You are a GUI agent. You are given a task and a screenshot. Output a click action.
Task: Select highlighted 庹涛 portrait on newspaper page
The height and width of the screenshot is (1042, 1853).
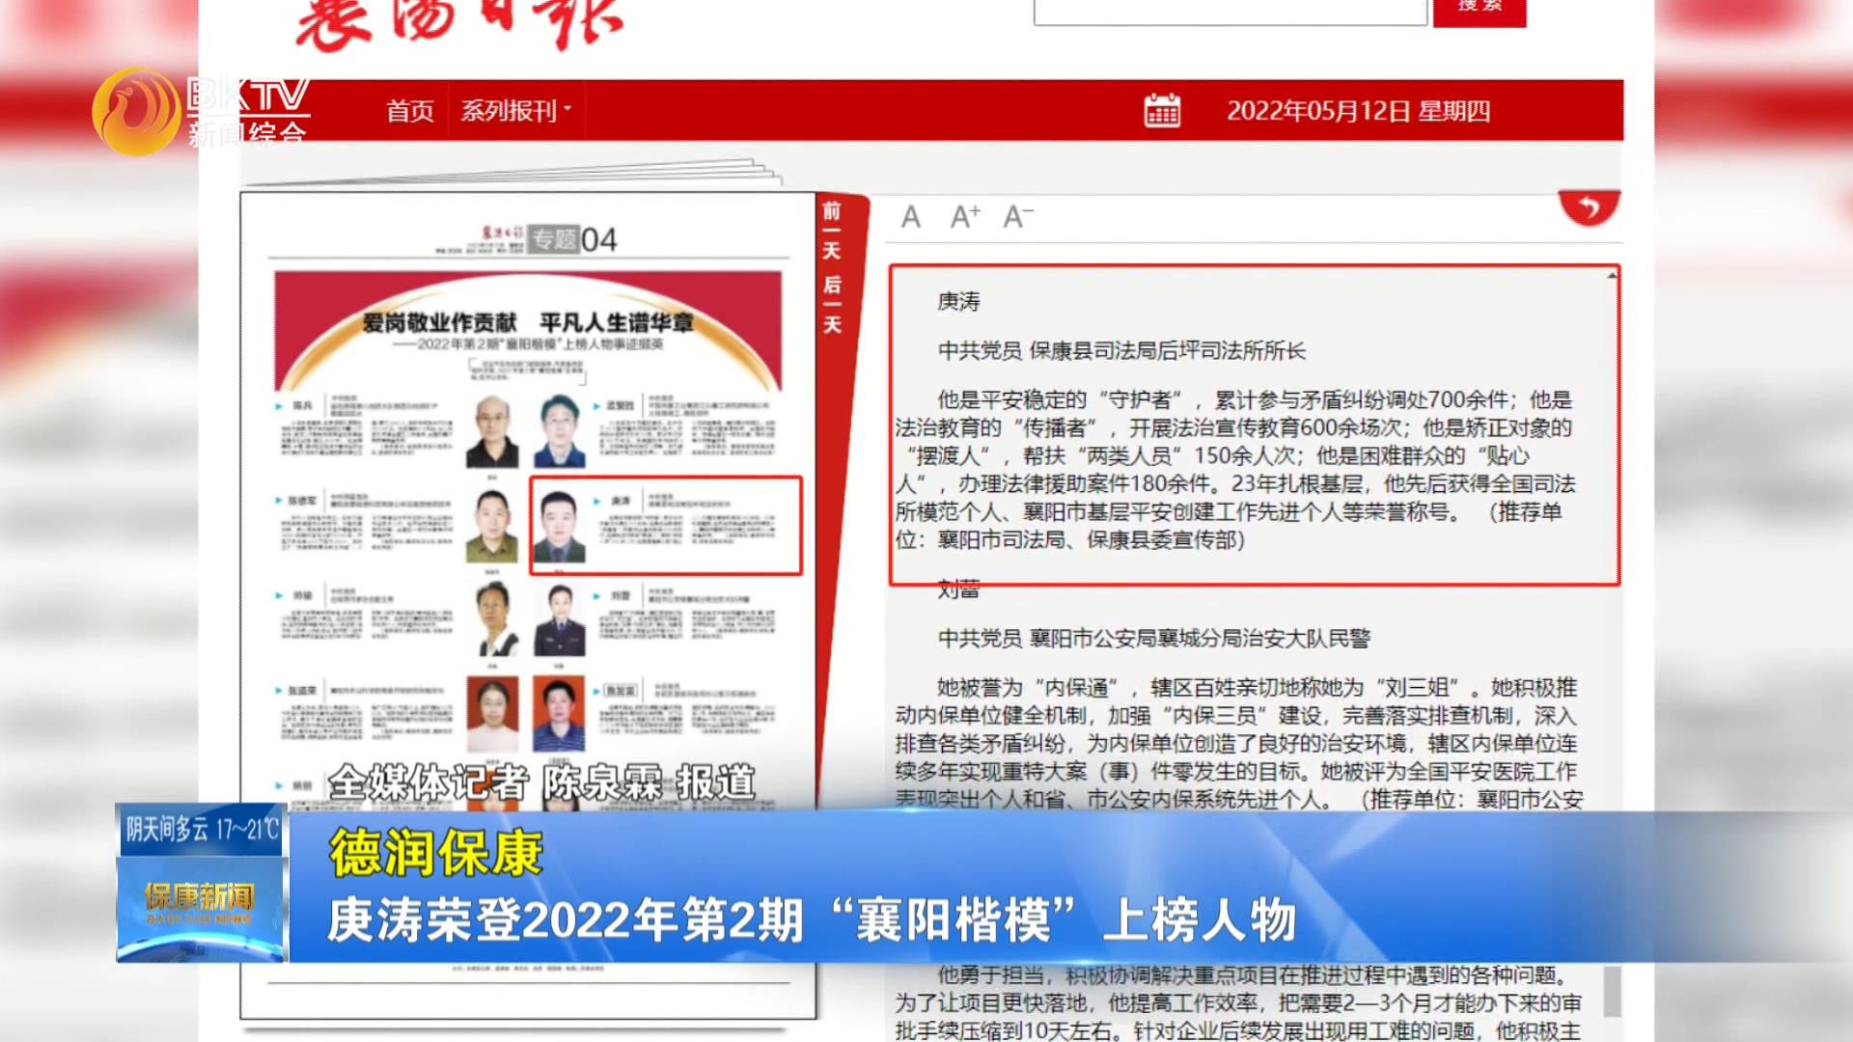[x=560, y=527]
